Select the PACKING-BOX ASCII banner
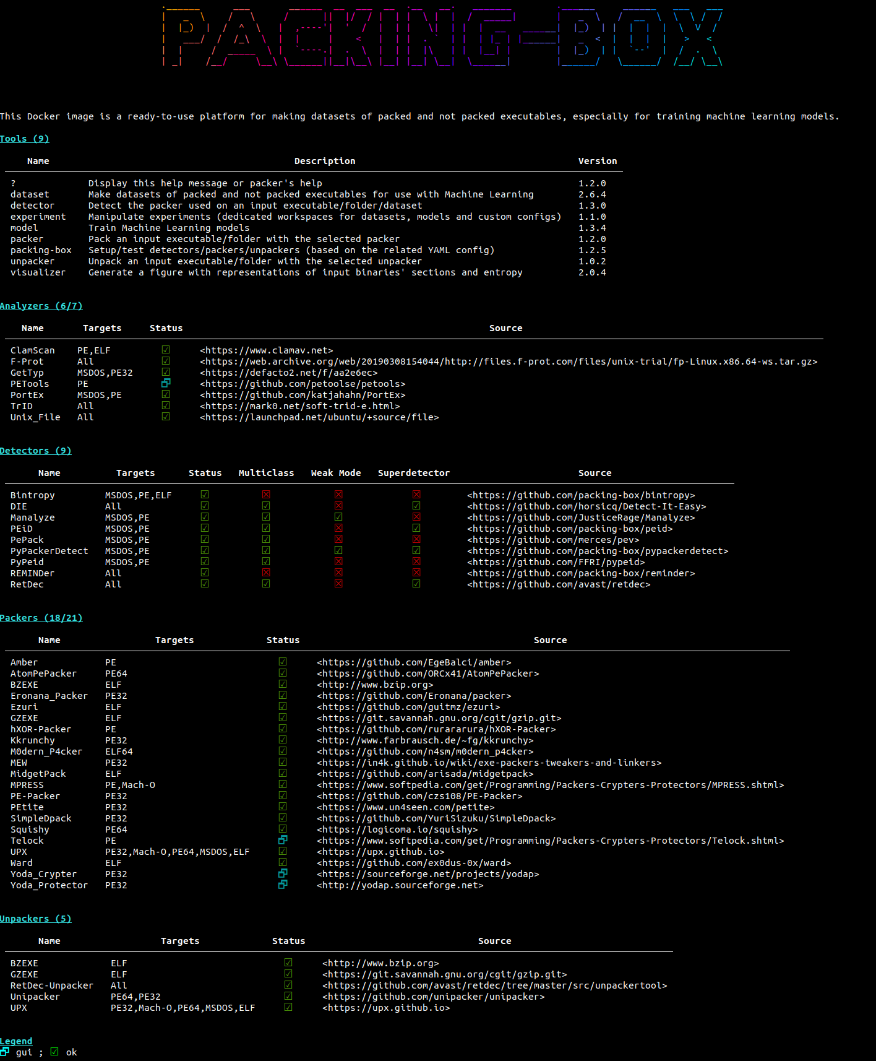The width and height of the screenshot is (876, 1061). 442,36
